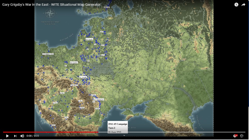The height and width of the screenshot is (140, 249).
Task: Open the HD settings gear
Action: (235, 136)
